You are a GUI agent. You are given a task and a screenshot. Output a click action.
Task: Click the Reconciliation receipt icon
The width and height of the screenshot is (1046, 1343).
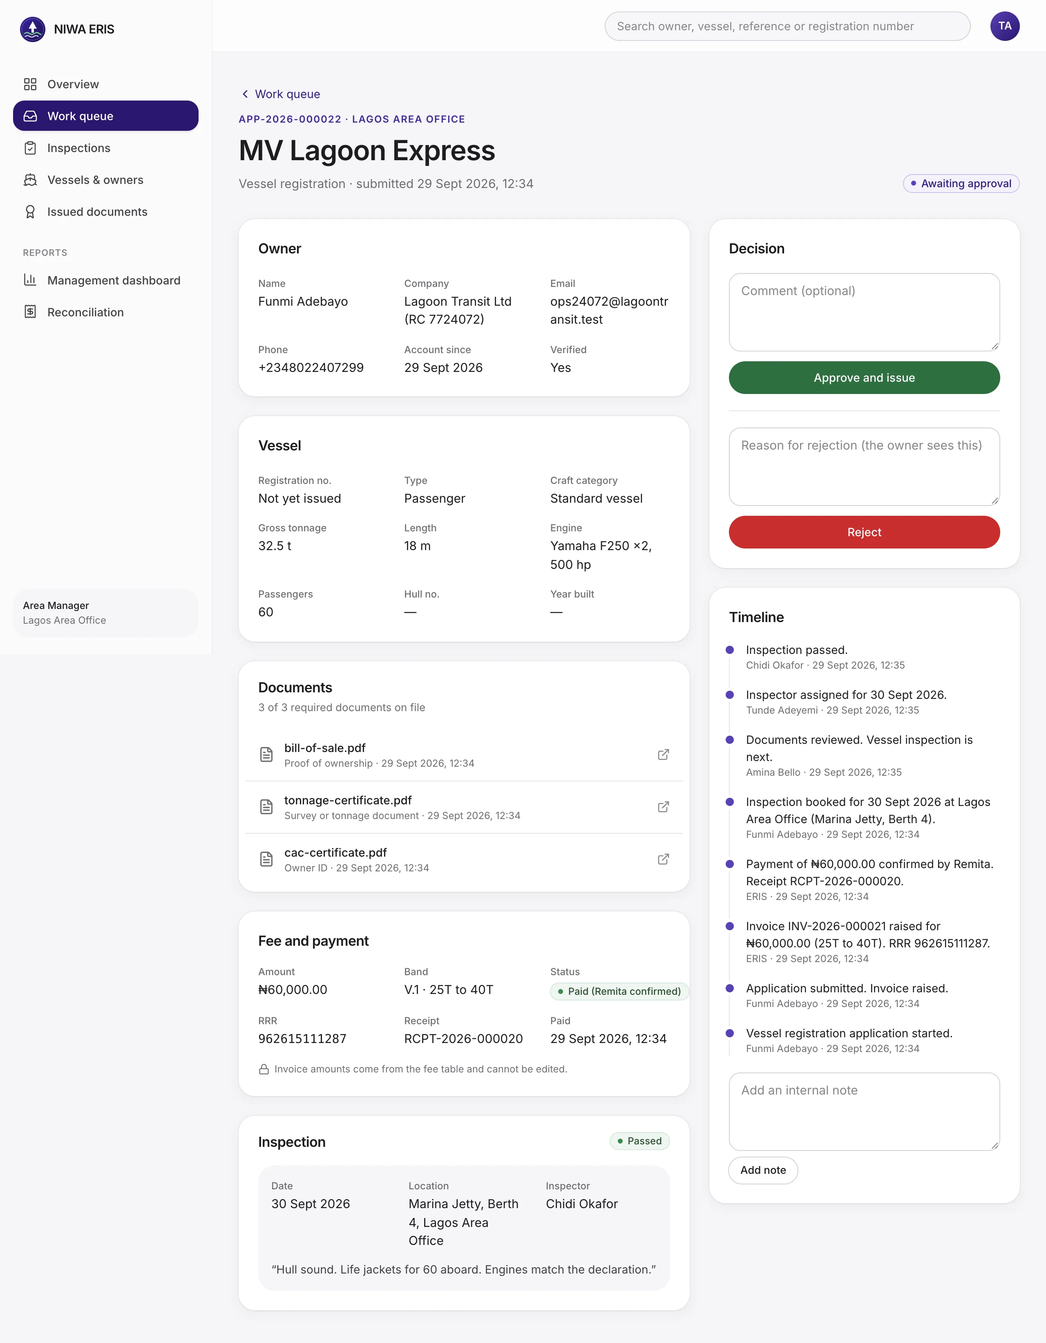(x=30, y=312)
